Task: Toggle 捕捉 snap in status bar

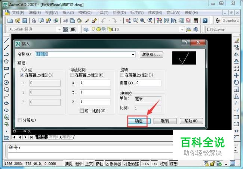Action: (69, 163)
